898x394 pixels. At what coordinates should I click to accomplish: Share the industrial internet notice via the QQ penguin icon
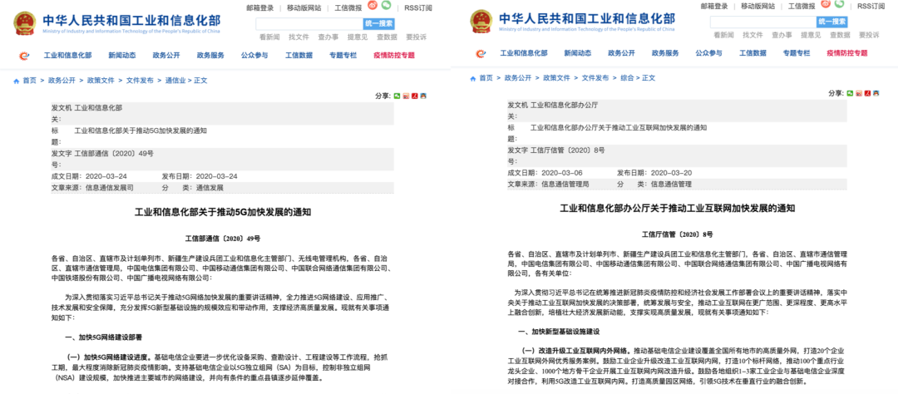[877, 93]
